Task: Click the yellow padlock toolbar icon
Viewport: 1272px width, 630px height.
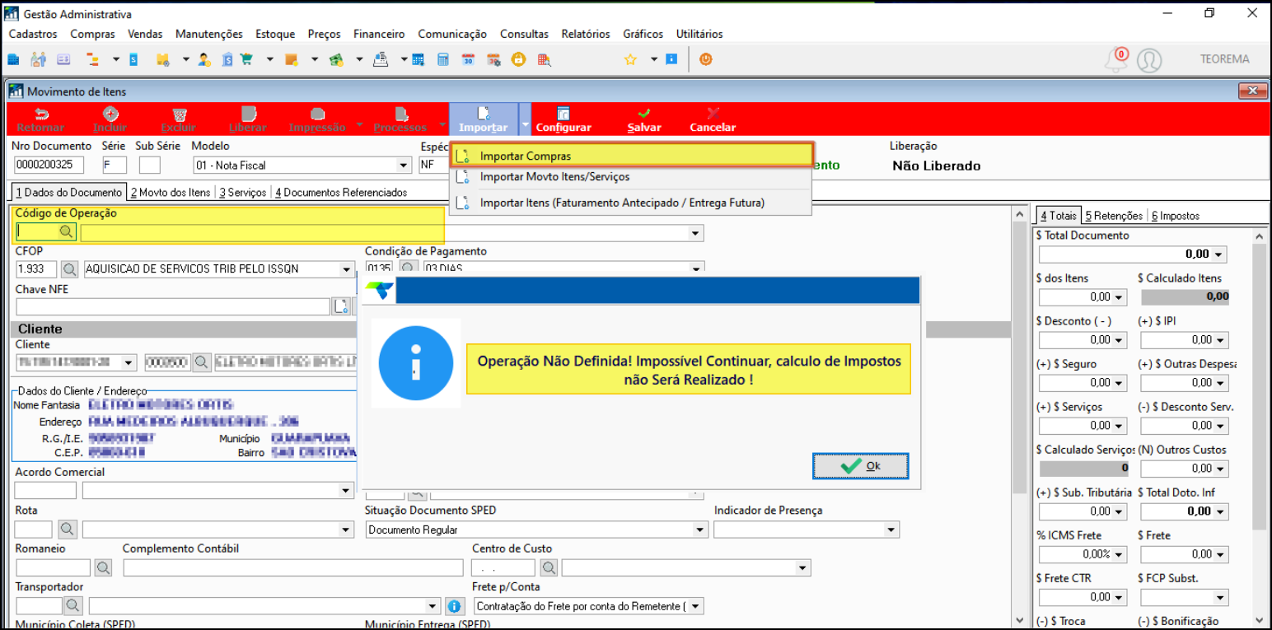Action: click(518, 59)
